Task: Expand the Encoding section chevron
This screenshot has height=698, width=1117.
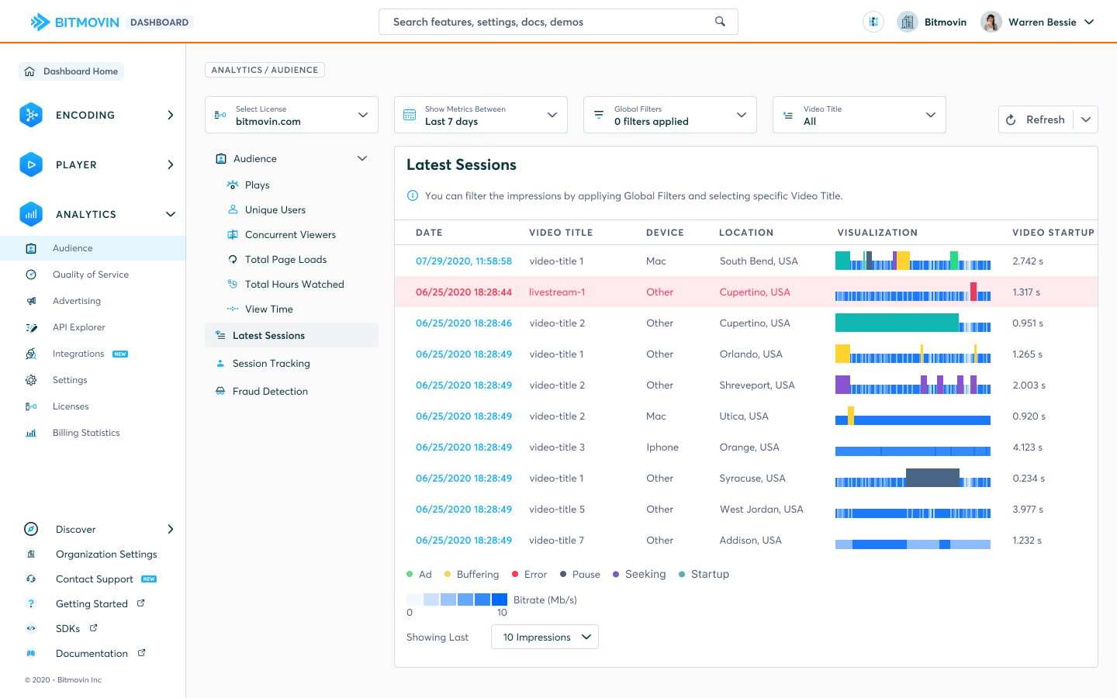Action: (171, 115)
